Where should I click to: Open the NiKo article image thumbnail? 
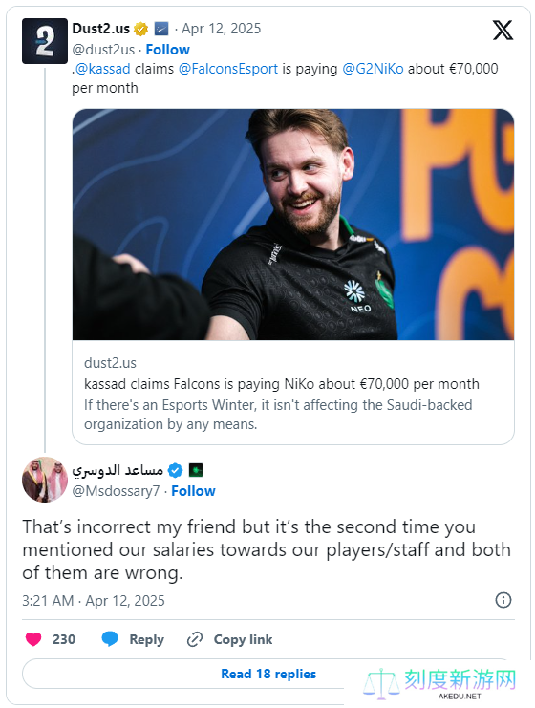click(293, 225)
